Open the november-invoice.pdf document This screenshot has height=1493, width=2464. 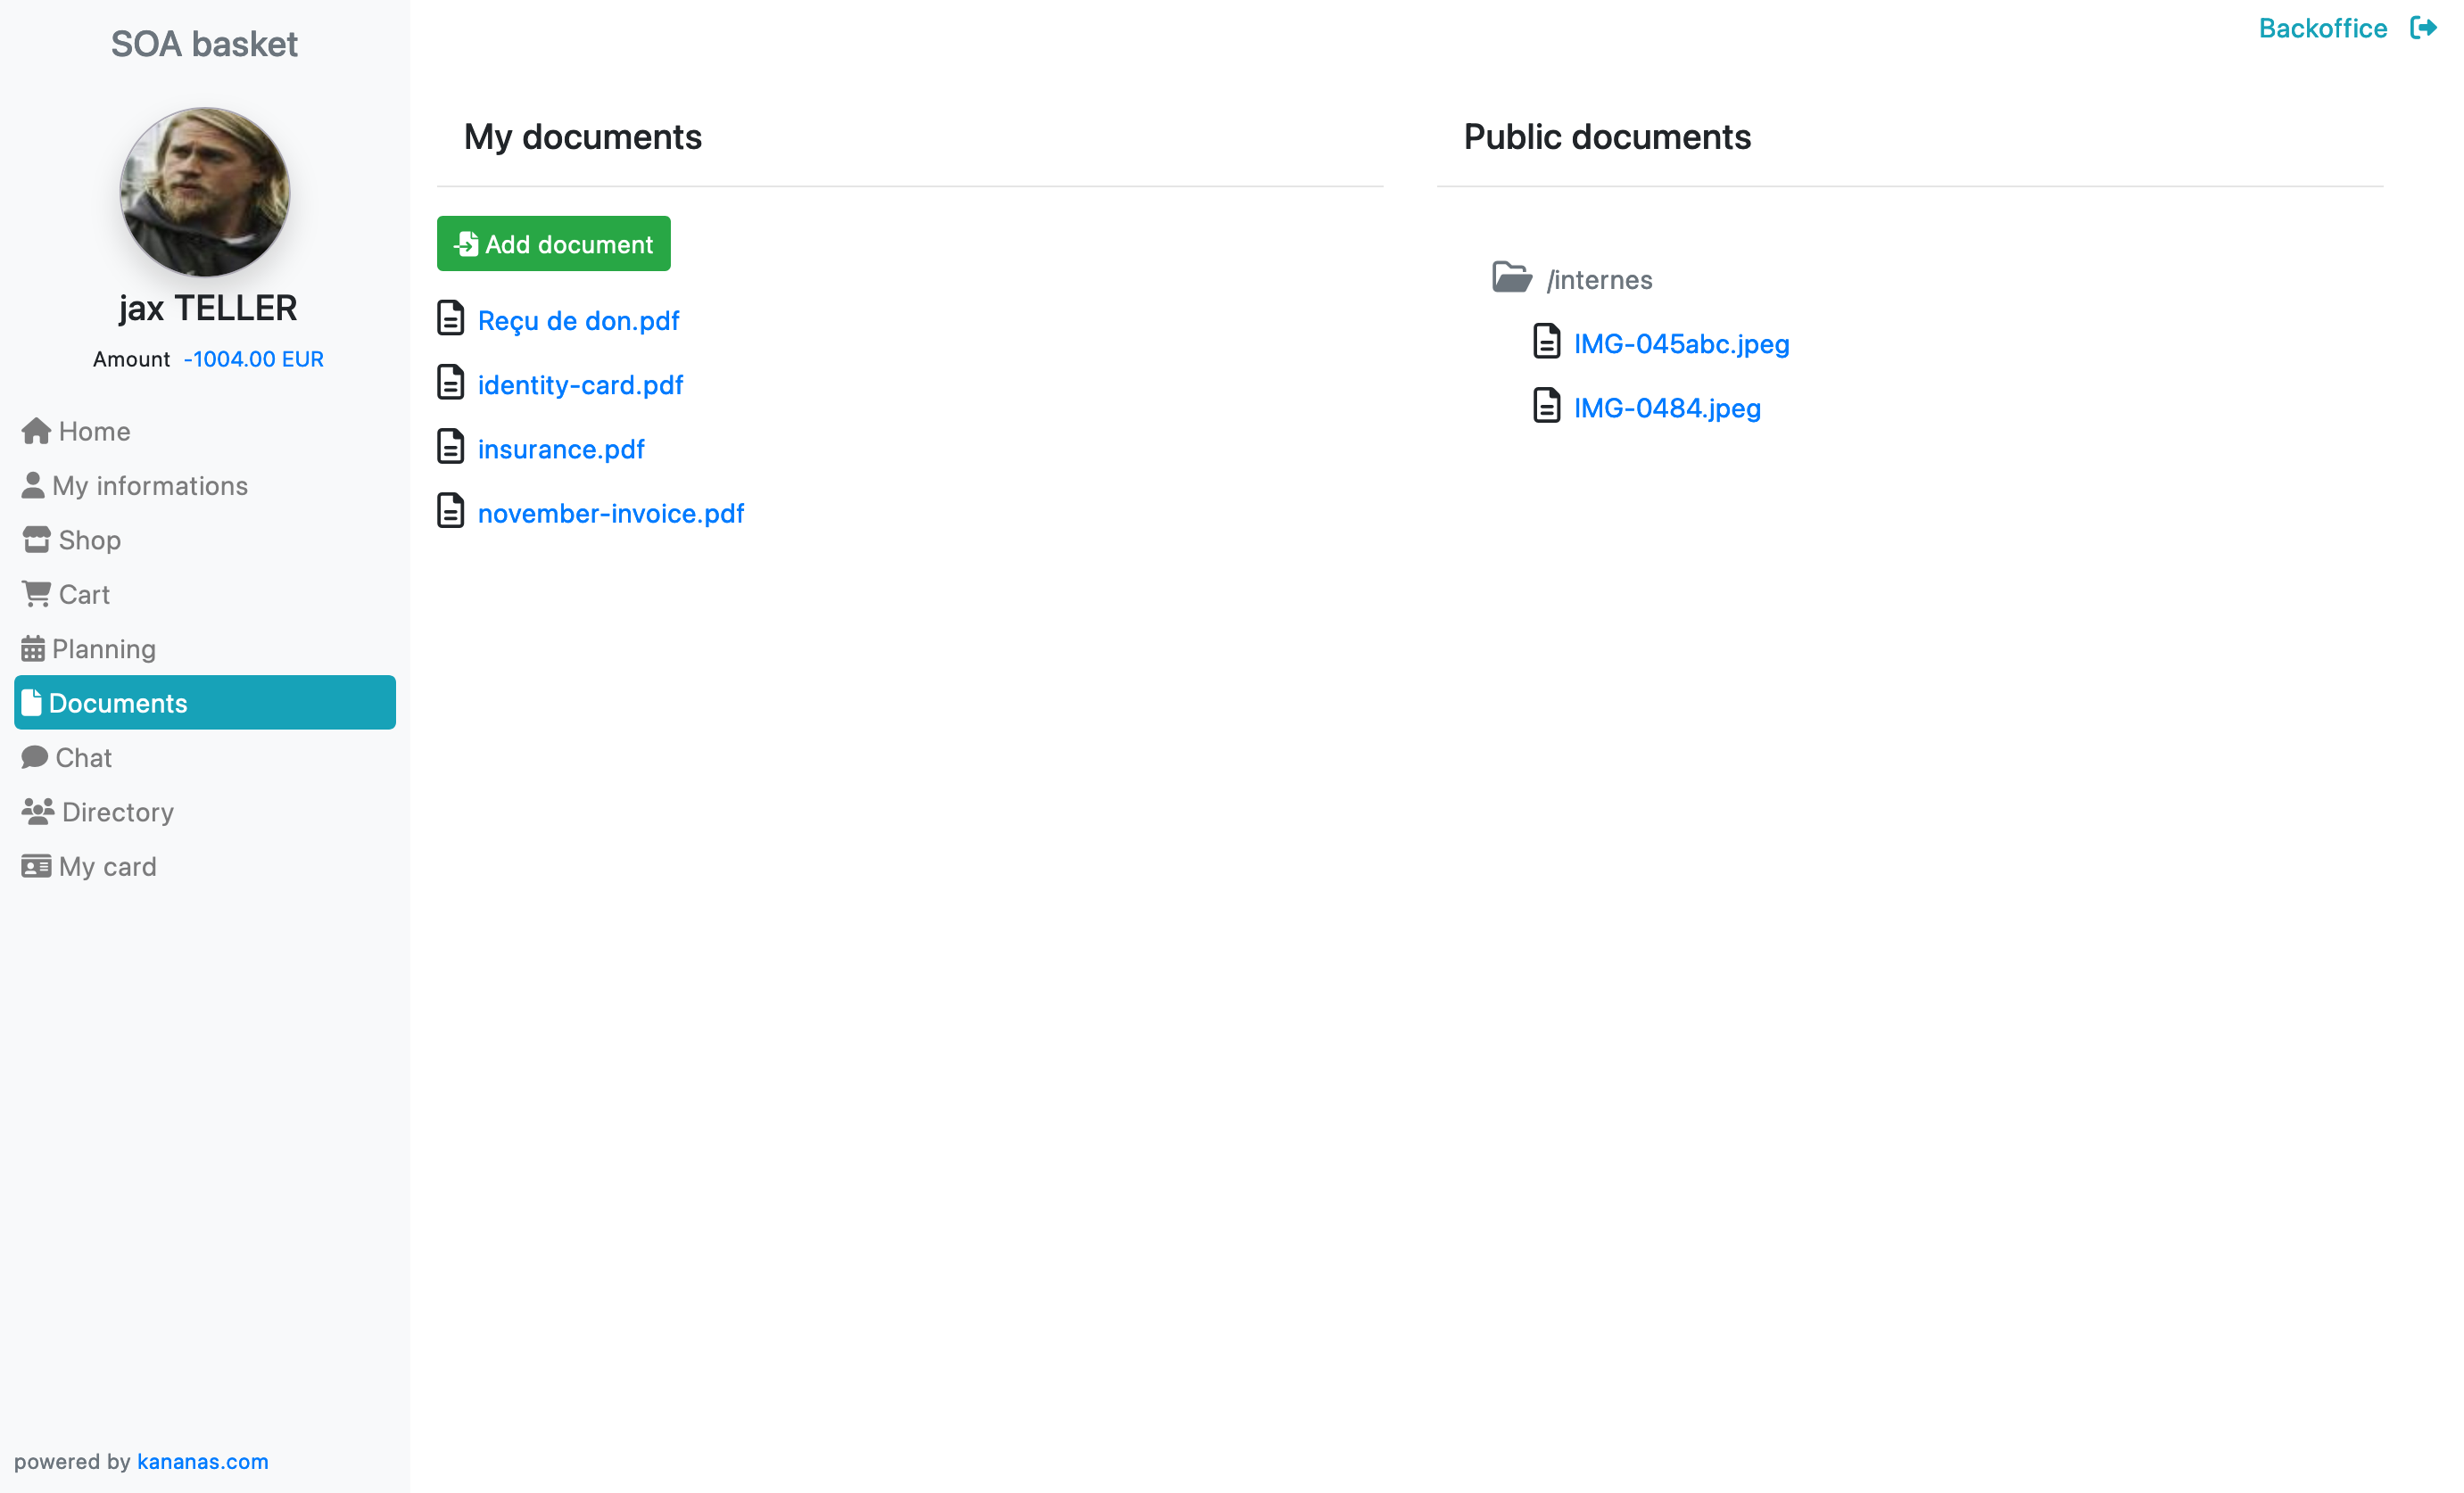(611, 513)
